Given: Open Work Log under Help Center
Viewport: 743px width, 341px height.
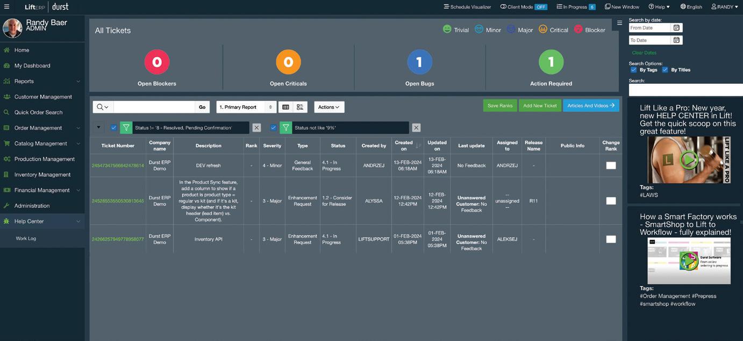Looking at the screenshot, I should tap(26, 238).
